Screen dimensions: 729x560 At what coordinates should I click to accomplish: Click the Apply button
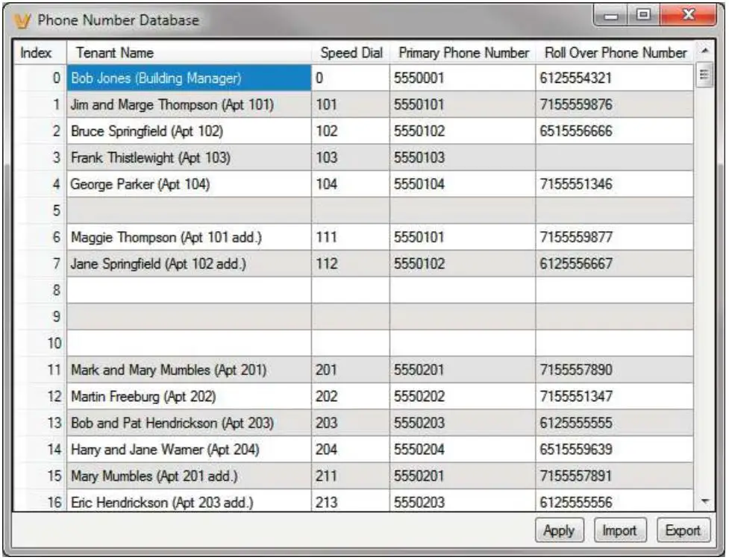[559, 531]
